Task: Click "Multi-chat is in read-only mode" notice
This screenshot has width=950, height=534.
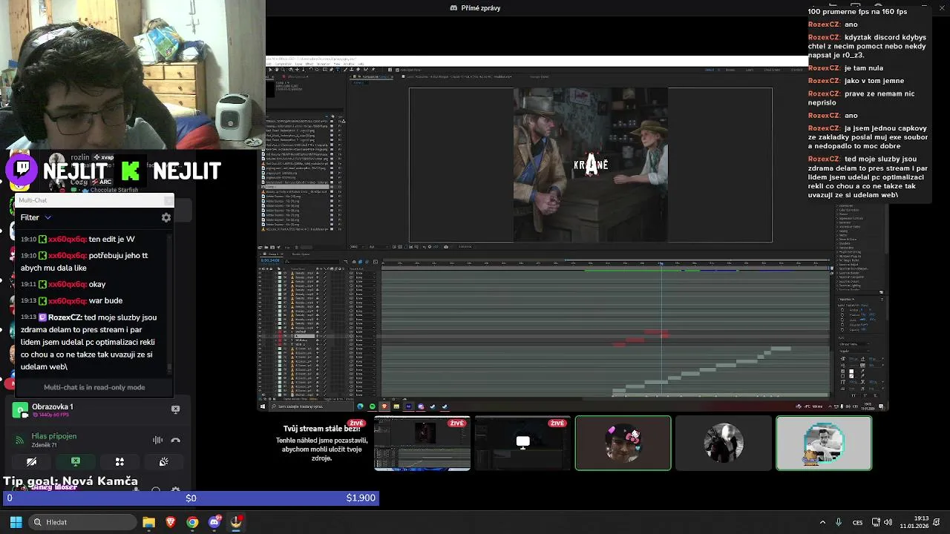Action: pos(94,387)
